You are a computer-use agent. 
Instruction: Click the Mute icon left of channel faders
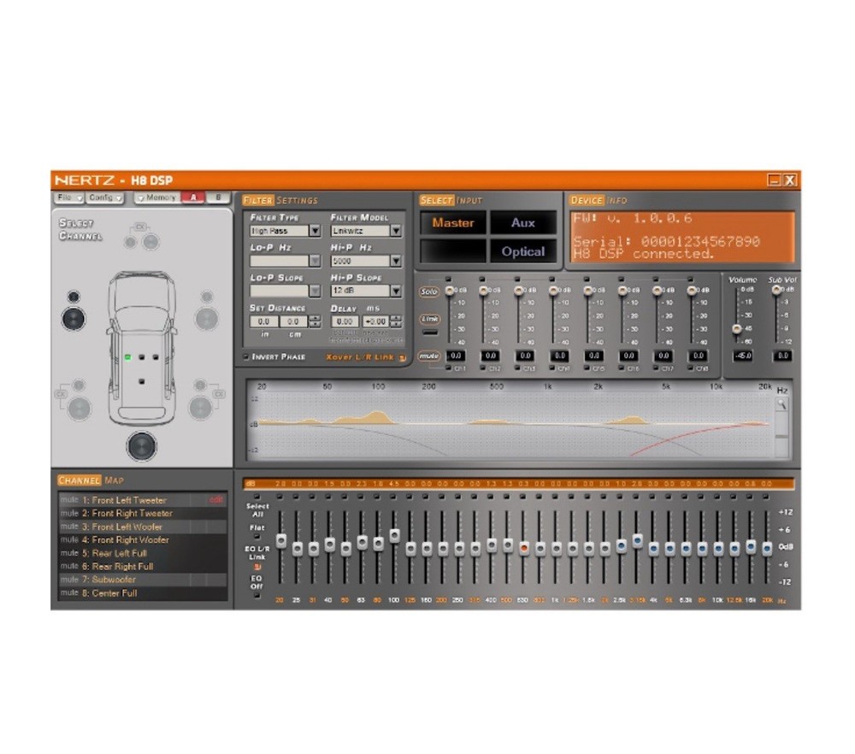429,355
